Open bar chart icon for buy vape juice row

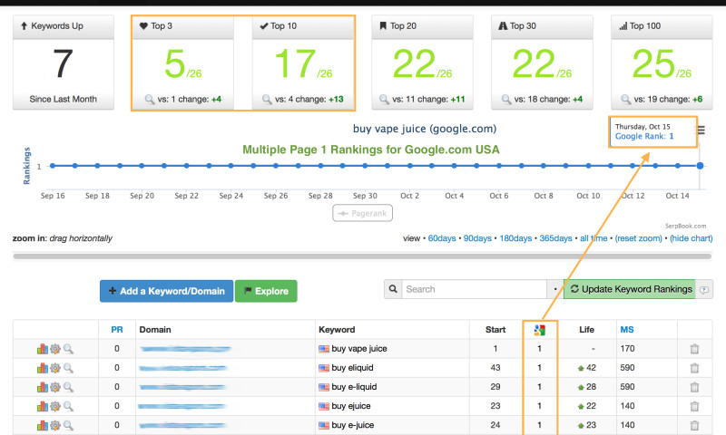tap(43, 348)
